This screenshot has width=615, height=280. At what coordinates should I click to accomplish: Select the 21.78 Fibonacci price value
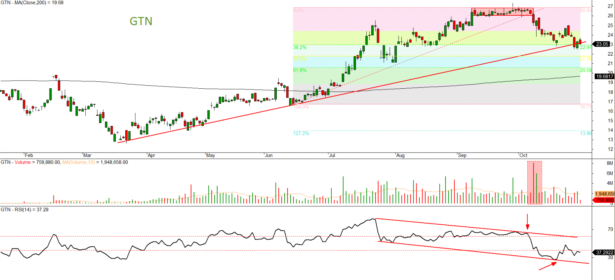(x=586, y=59)
